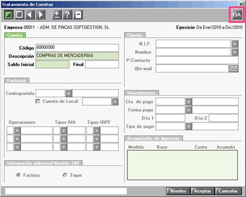Open Tipo de pago lookup arrow
The height and width of the screenshot is (197, 246).
coord(189,126)
